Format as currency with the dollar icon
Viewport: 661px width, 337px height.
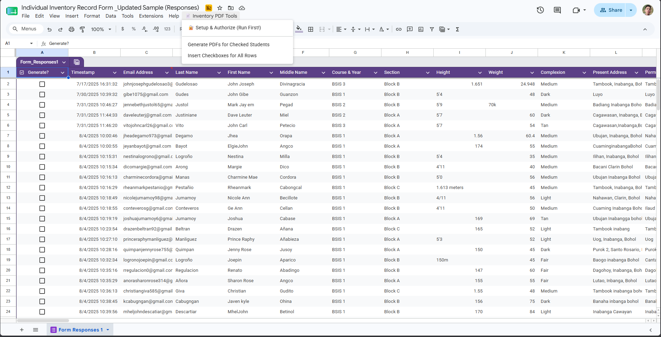point(123,29)
